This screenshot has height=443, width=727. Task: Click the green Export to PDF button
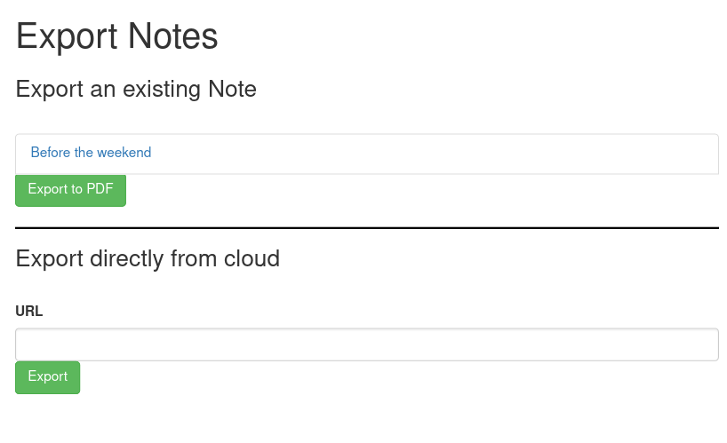(70, 190)
